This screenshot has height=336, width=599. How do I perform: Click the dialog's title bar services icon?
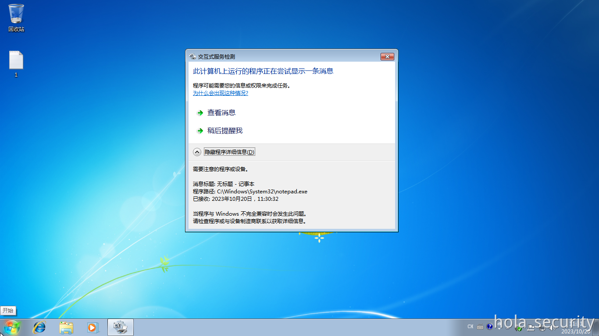(192, 56)
